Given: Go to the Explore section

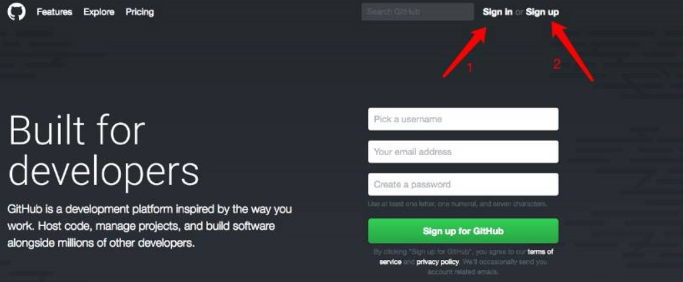Looking at the screenshot, I should (x=99, y=12).
